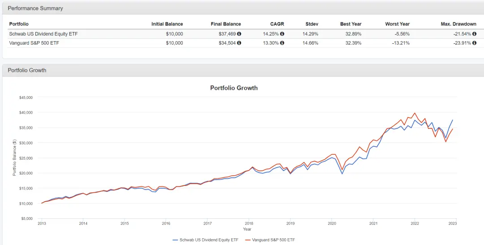Click the 14.29% Stdev value
This screenshot has width=484, height=245.
pyautogui.click(x=310, y=34)
